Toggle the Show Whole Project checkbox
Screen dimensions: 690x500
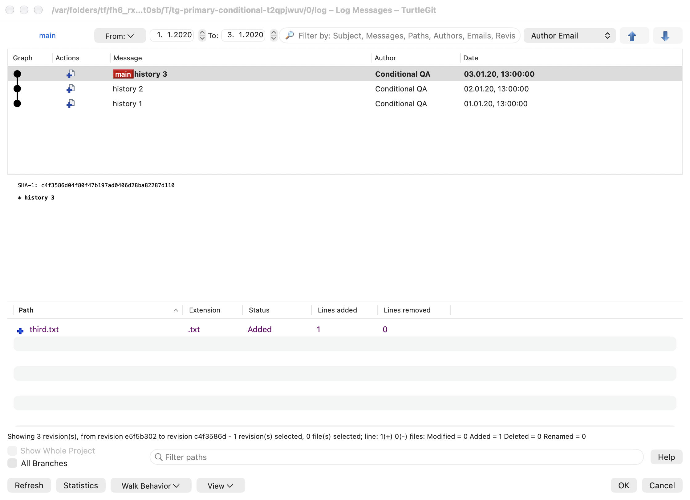pos(12,450)
